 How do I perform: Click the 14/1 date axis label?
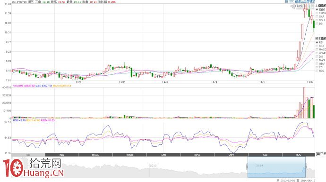click(x=78, y=82)
